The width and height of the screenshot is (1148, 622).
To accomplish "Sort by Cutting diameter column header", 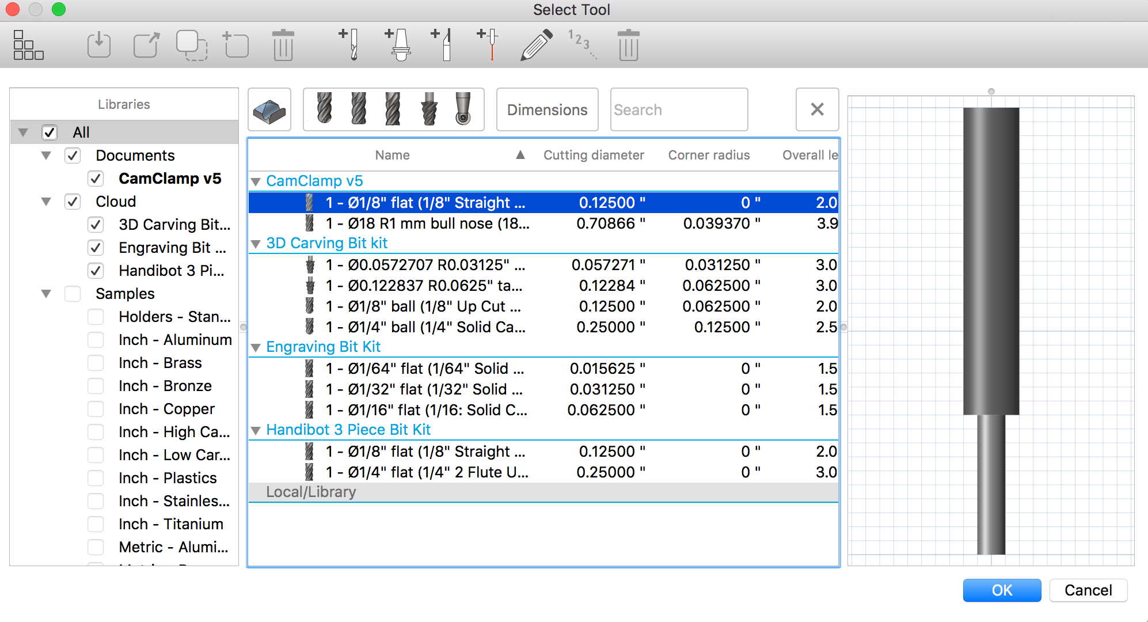I will click(x=593, y=155).
